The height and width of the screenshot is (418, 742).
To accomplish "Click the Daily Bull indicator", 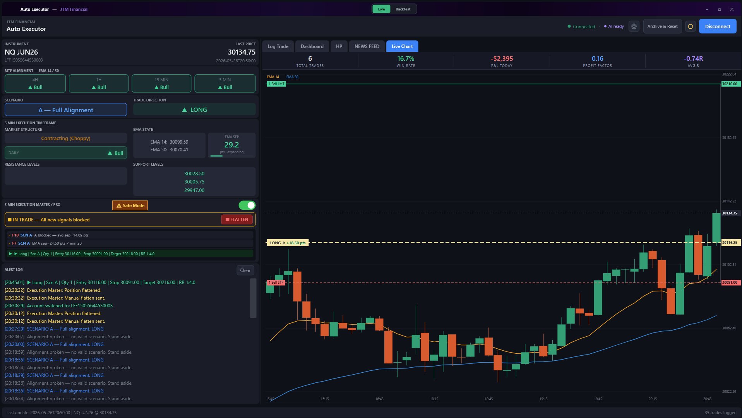I will 66,153.
